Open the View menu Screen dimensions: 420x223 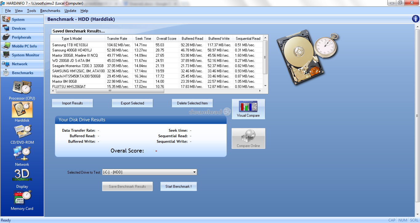coord(19,11)
